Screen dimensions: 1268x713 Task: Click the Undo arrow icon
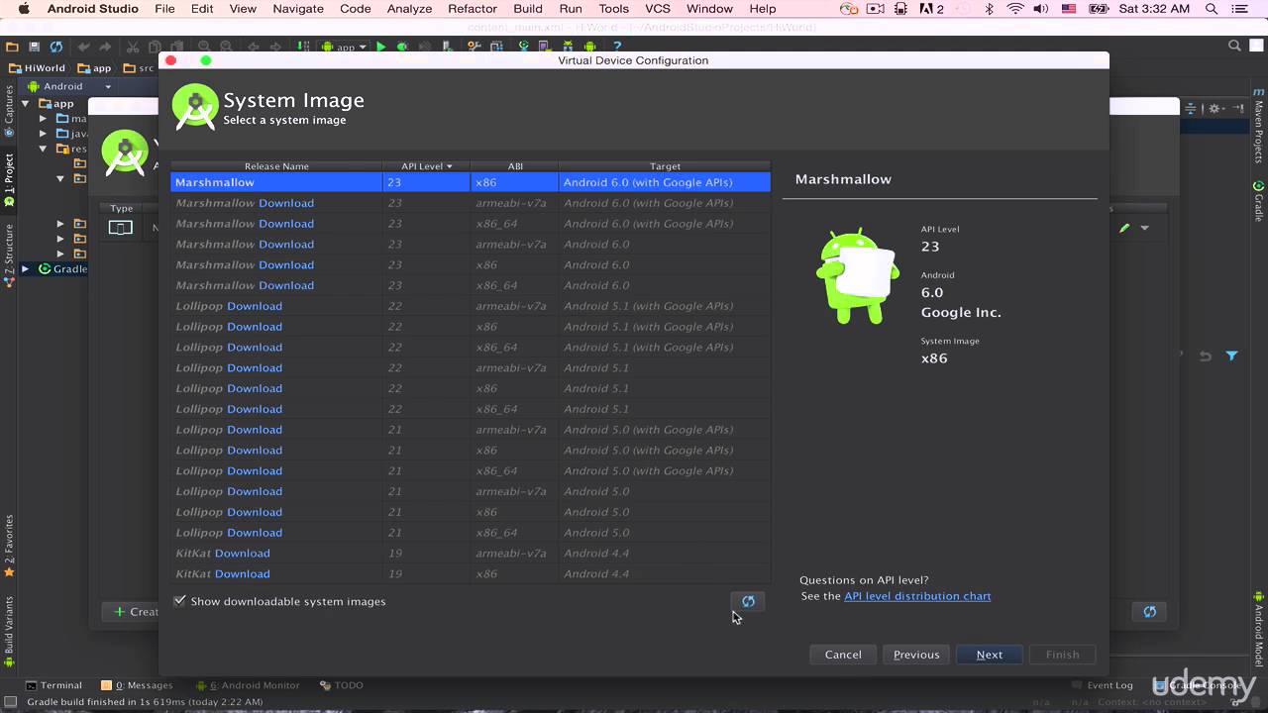[x=83, y=47]
